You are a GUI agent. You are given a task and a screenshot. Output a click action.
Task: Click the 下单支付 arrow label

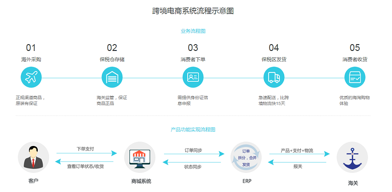pos(85,149)
